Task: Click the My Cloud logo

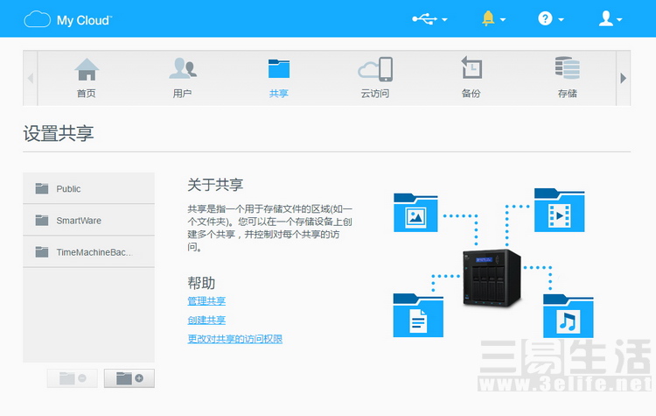Action: point(68,19)
